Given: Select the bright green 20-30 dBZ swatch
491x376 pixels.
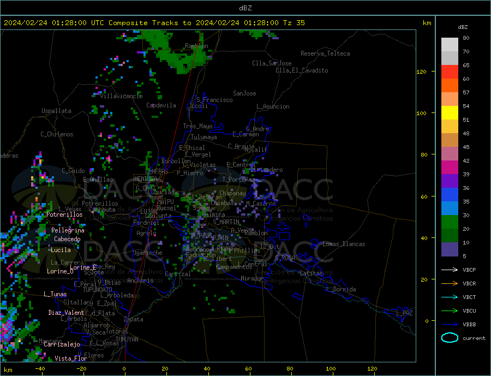Looking at the screenshot, I should tap(450, 222).
